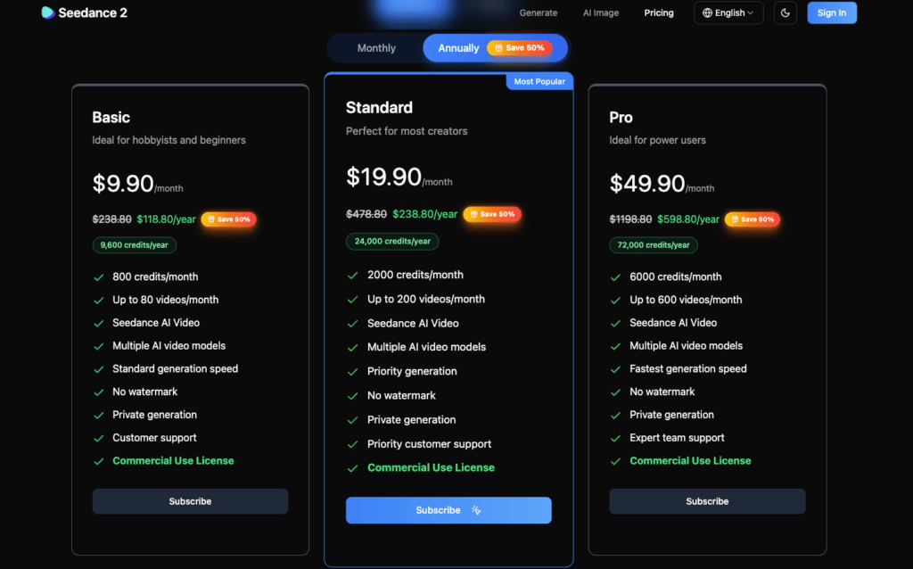Go to AI Image page
This screenshot has height=569, width=913.
tap(601, 13)
